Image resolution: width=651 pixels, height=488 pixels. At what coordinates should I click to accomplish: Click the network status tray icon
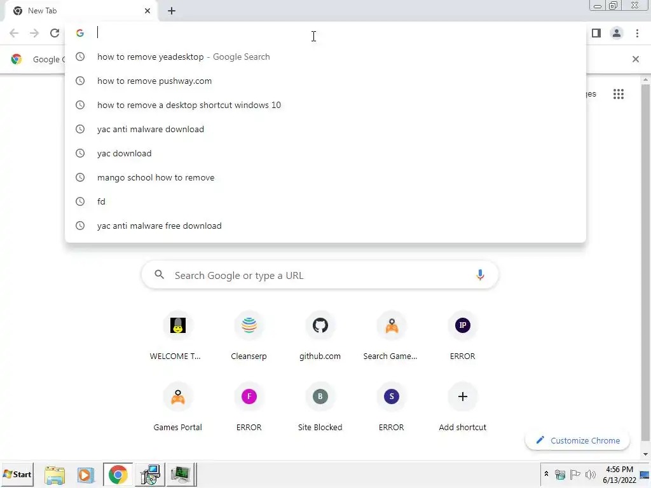(560, 474)
